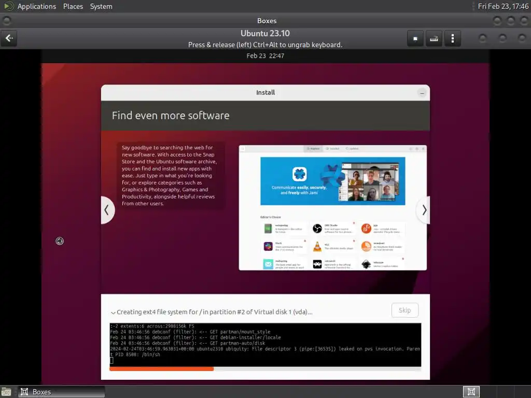This screenshot has height=398, width=531.
Task: Open the System menu
Action: click(101, 6)
